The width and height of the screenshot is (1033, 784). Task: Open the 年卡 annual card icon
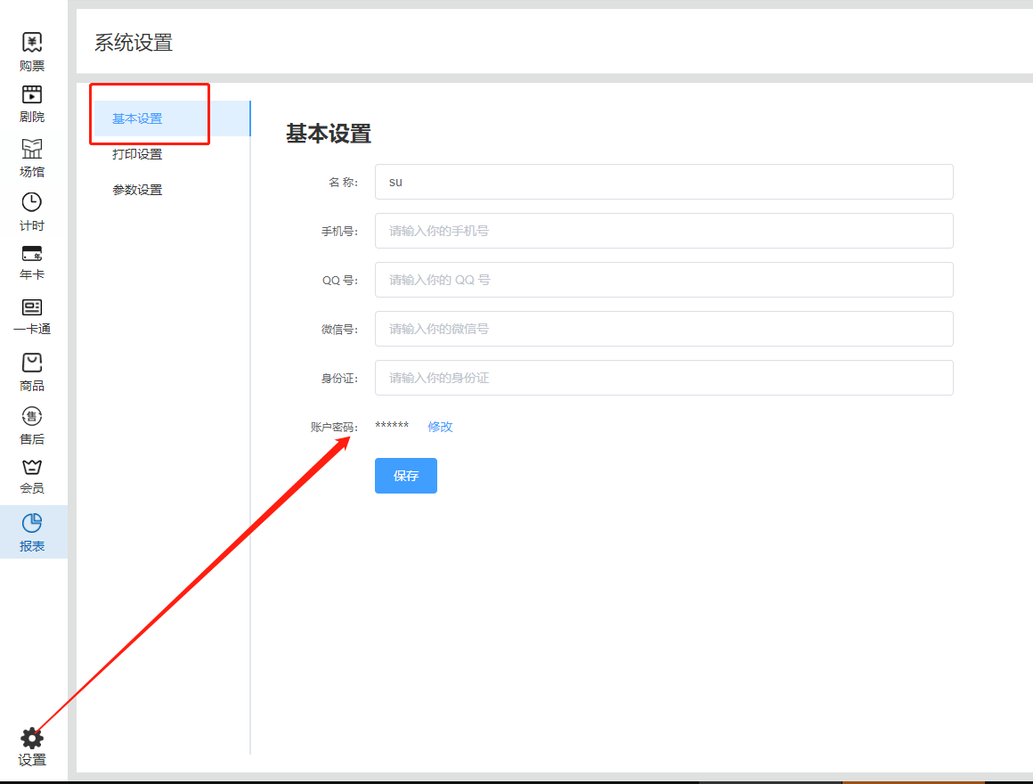32,254
